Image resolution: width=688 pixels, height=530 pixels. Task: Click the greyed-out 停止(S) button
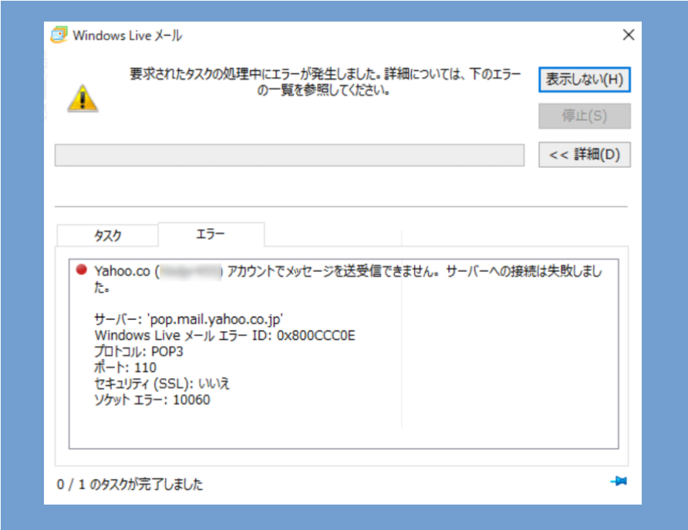tap(584, 116)
